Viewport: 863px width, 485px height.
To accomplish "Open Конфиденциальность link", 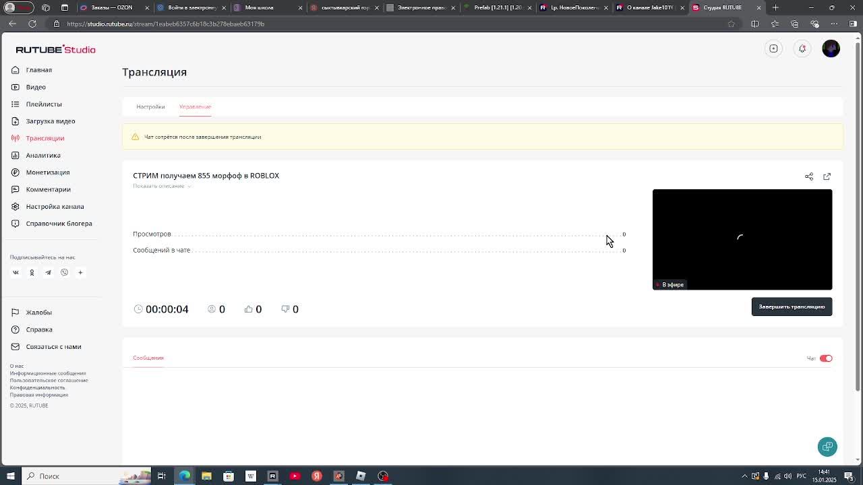I will coord(37,388).
